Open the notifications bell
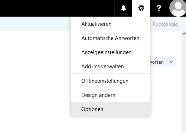The image size is (186, 133). coord(123,8)
